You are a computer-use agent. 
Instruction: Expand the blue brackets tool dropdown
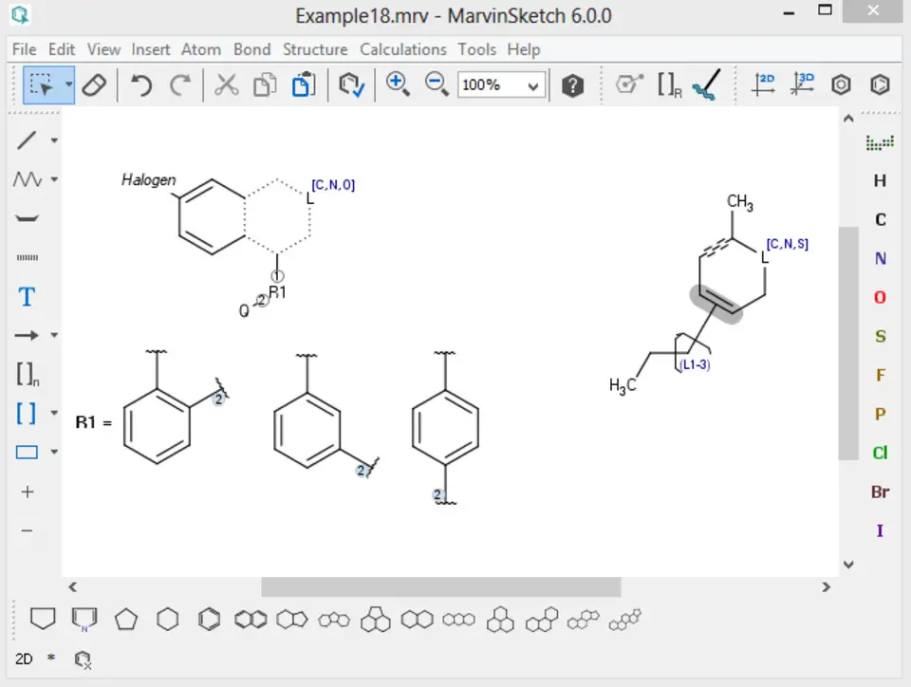click(54, 413)
